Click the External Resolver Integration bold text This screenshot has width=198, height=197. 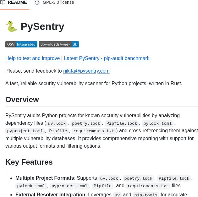[50, 194]
